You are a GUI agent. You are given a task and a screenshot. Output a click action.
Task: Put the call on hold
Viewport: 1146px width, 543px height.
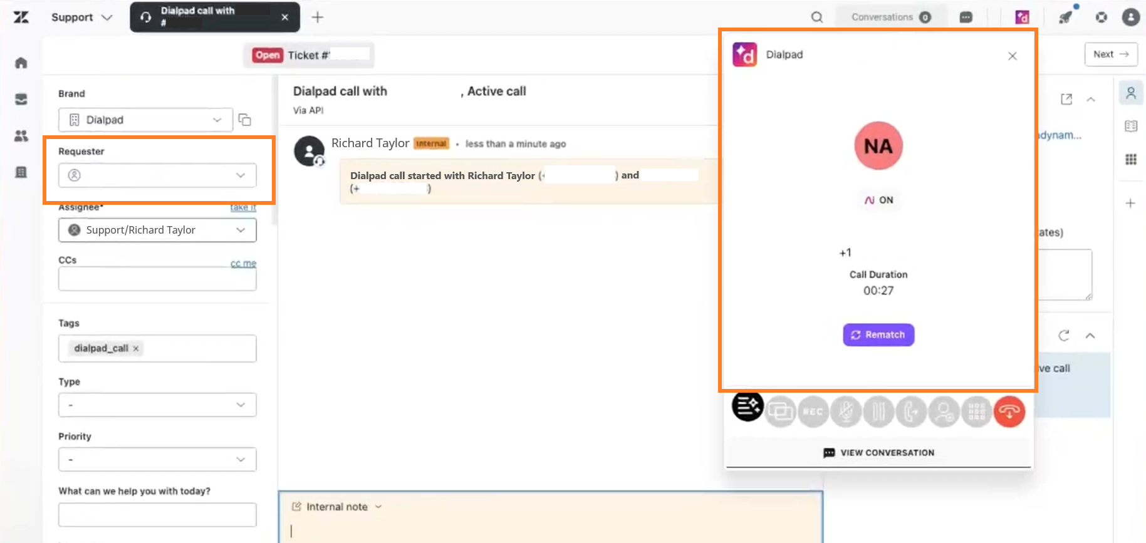coord(878,412)
